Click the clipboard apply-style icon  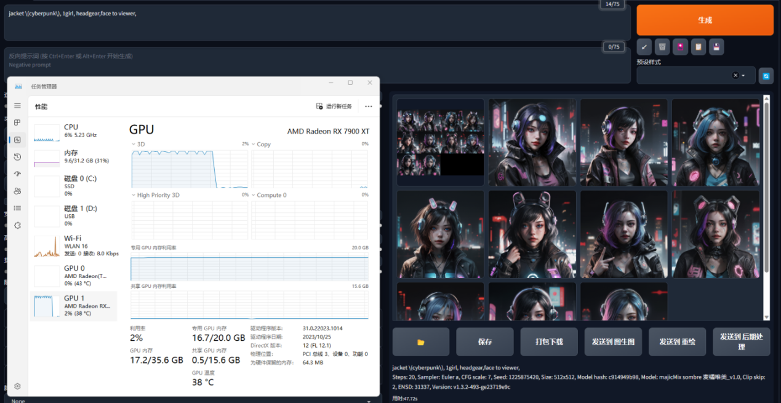pos(698,47)
